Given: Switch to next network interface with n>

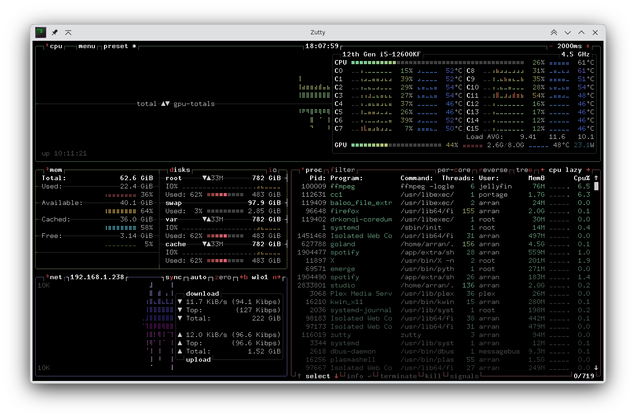Looking at the screenshot, I should (x=277, y=277).
